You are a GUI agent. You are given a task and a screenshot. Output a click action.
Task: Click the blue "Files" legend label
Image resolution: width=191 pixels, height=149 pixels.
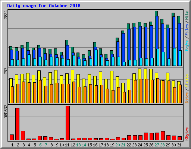click(187, 30)
